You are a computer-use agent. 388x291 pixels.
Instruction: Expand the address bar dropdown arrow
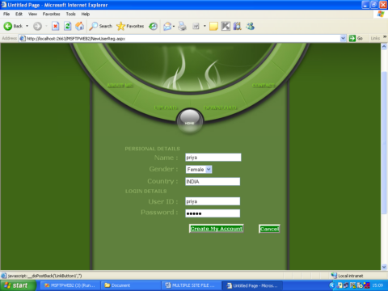click(343, 38)
